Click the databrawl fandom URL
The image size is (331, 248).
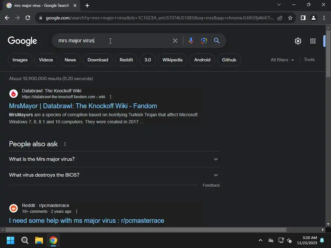click(x=63, y=97)
